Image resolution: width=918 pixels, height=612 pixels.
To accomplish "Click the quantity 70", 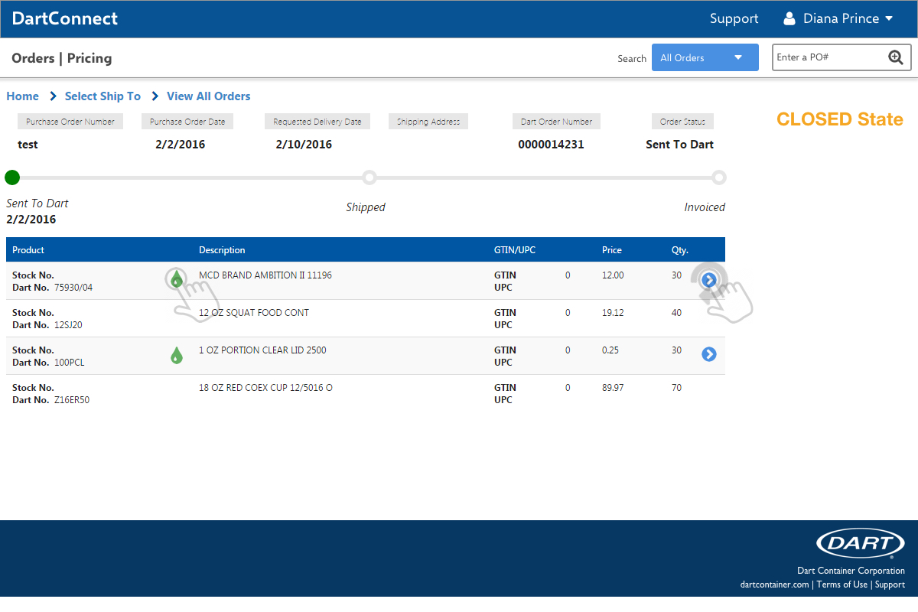I will [x=677, y=388].
